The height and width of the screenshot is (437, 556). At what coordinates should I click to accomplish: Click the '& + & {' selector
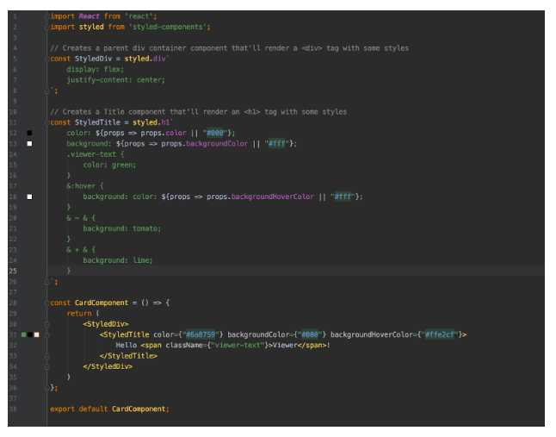(81, 250)
